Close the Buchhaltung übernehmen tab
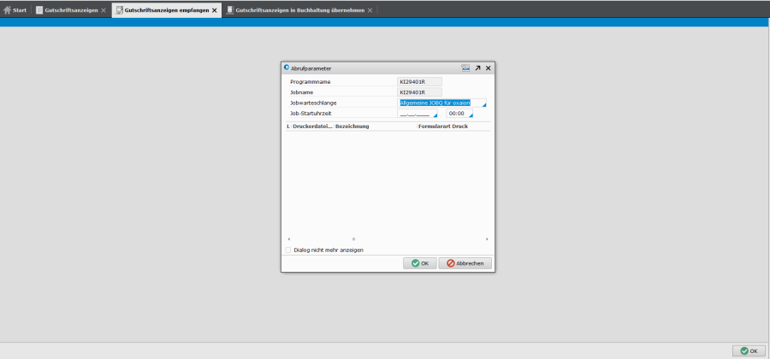This screenshot has width=770, height=359. coord(372,10)
